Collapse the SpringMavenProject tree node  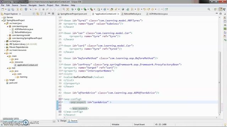[x=2, y=20]
